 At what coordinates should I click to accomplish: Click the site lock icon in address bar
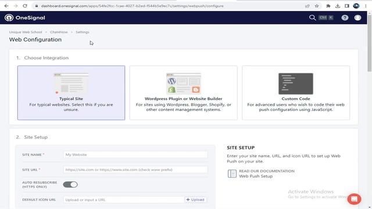(x=36, y=6)
